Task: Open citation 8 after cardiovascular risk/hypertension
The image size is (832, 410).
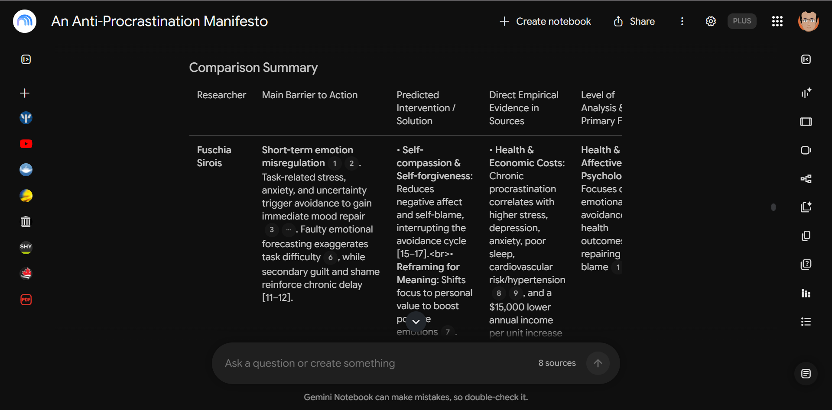Action: point(499,294)
